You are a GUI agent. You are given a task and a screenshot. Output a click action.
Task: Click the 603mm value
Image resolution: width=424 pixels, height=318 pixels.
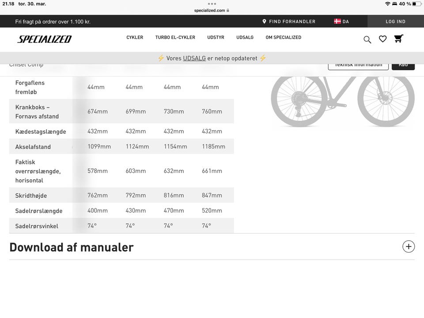coord(136,171)
